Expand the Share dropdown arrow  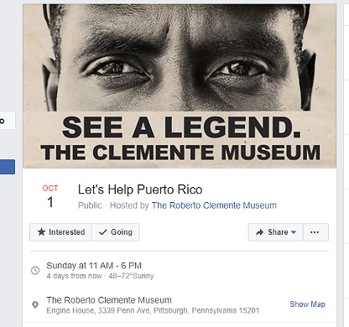pos(294,232)
